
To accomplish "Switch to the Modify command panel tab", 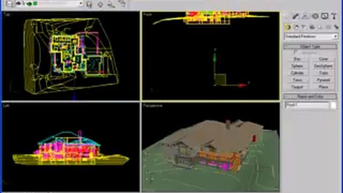I will [295, 16].
